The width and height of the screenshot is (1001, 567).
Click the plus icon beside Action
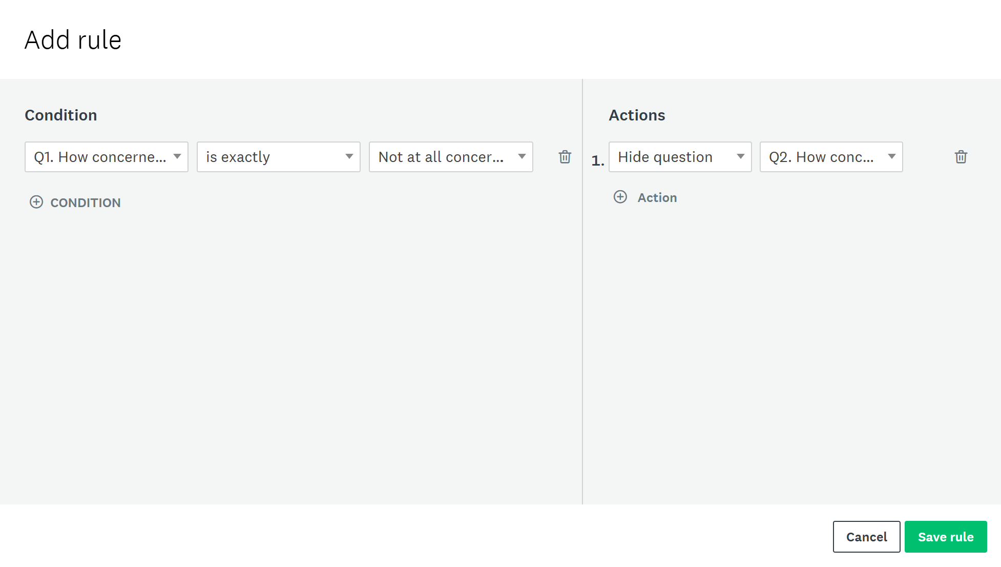[620, 197]
